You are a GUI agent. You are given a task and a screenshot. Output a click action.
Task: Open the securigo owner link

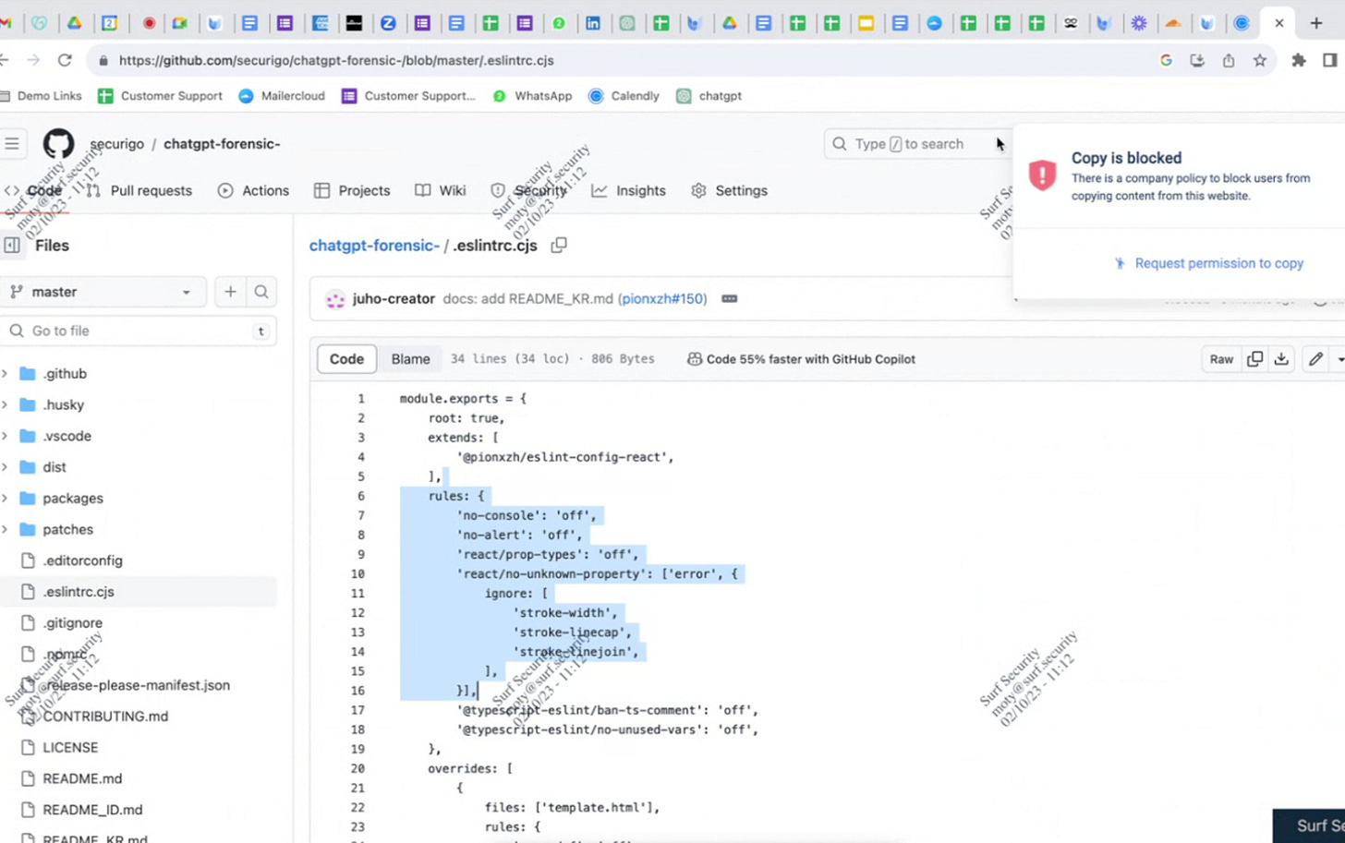coord(117,144)
